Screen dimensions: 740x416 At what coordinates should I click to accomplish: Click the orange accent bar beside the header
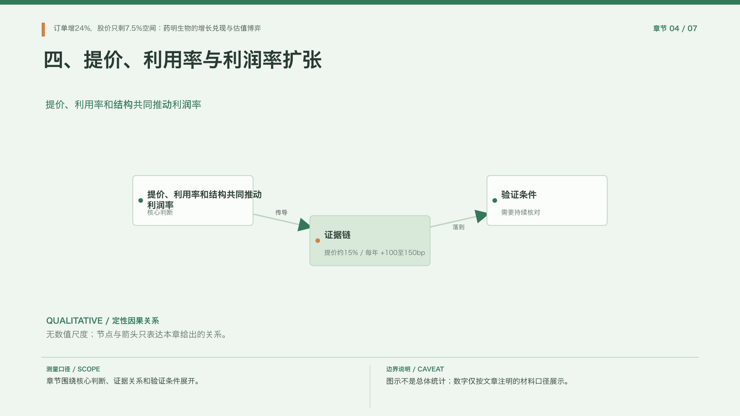[43, 30]
